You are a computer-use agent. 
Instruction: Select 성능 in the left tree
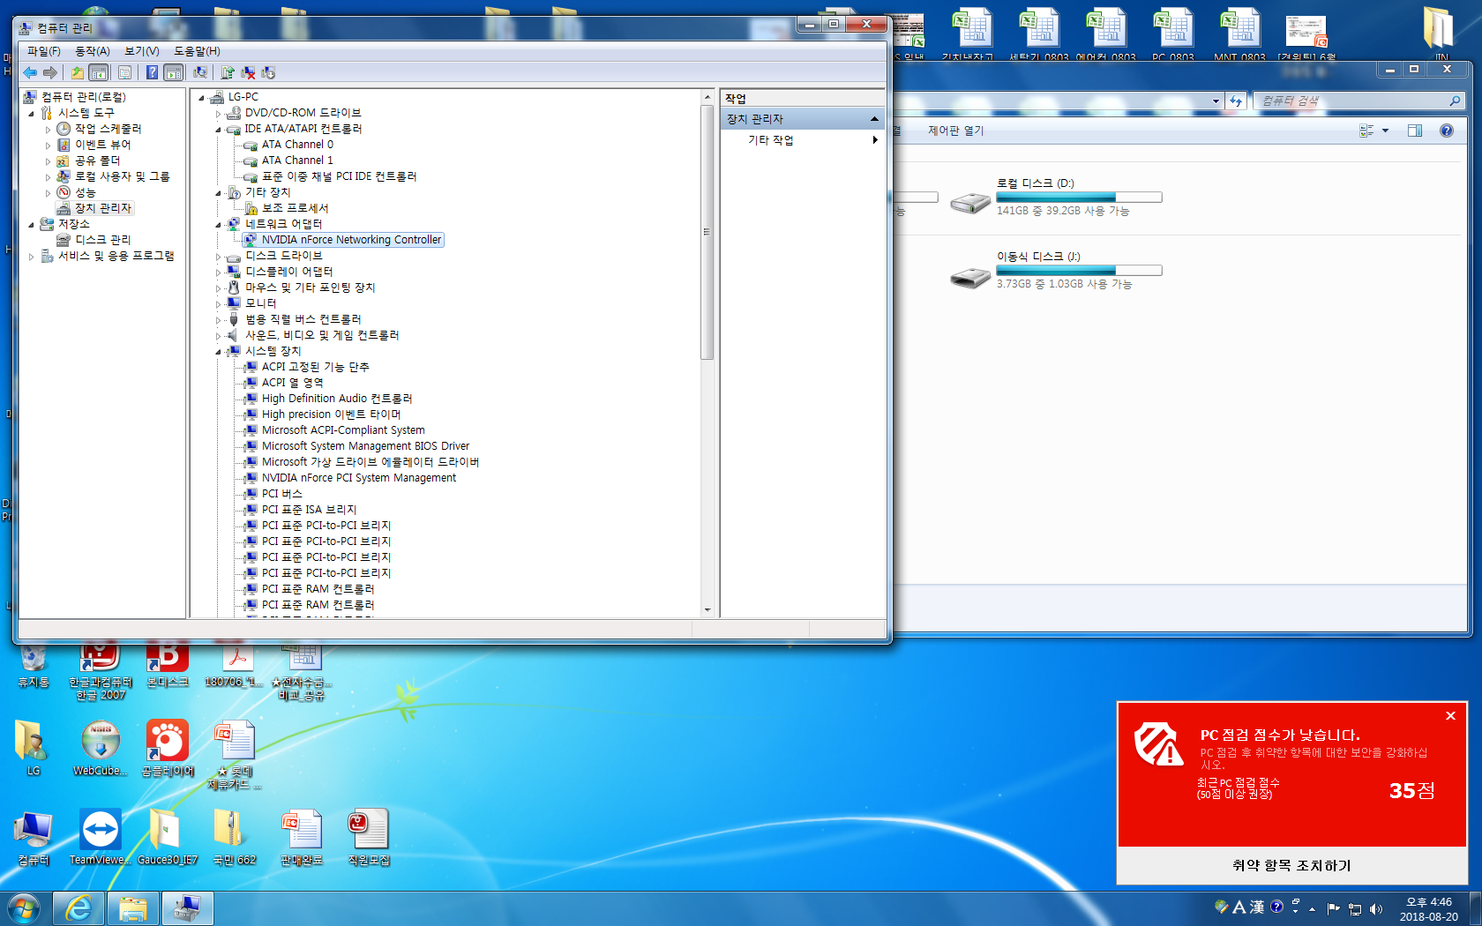click(85, 192)
